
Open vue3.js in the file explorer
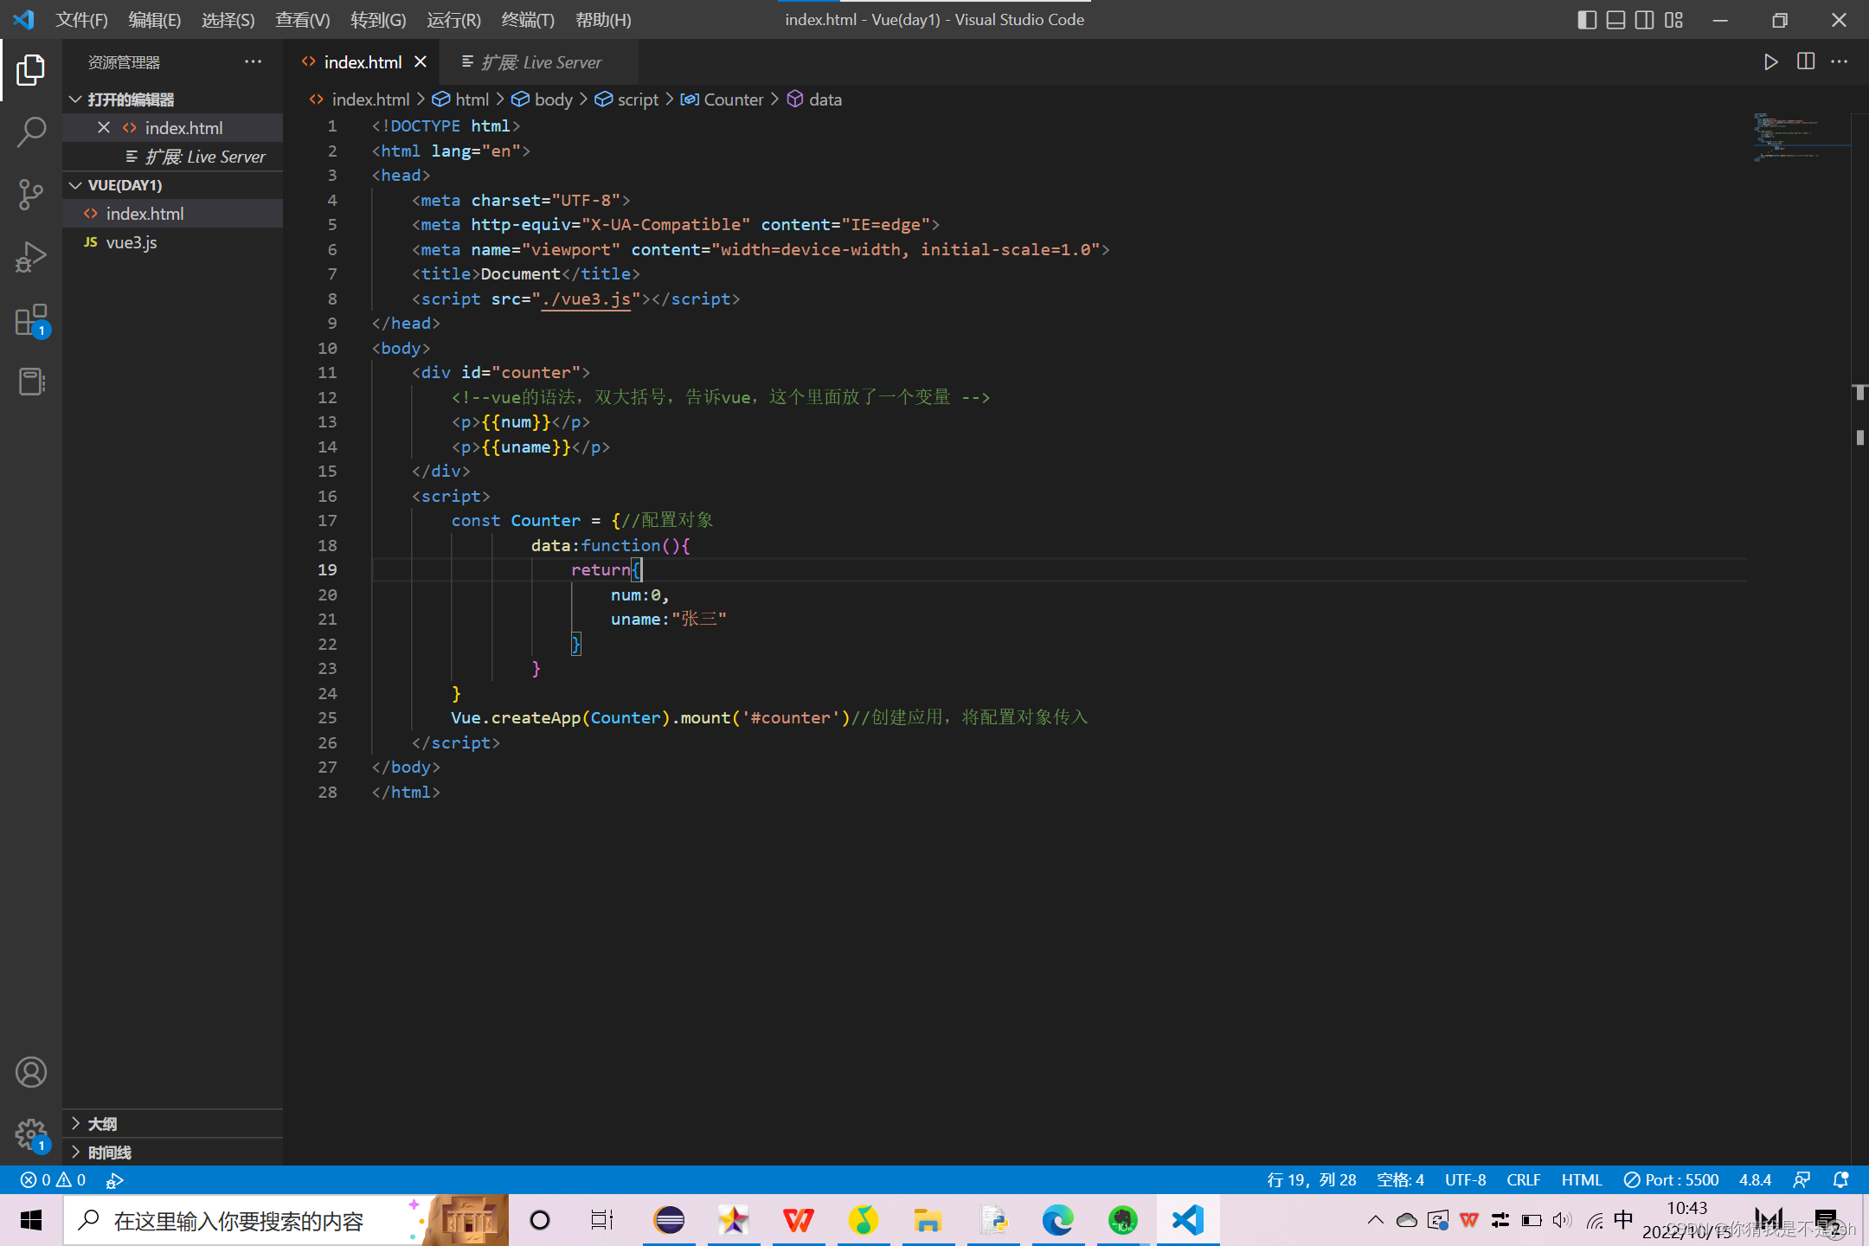[x=132, y=242]
